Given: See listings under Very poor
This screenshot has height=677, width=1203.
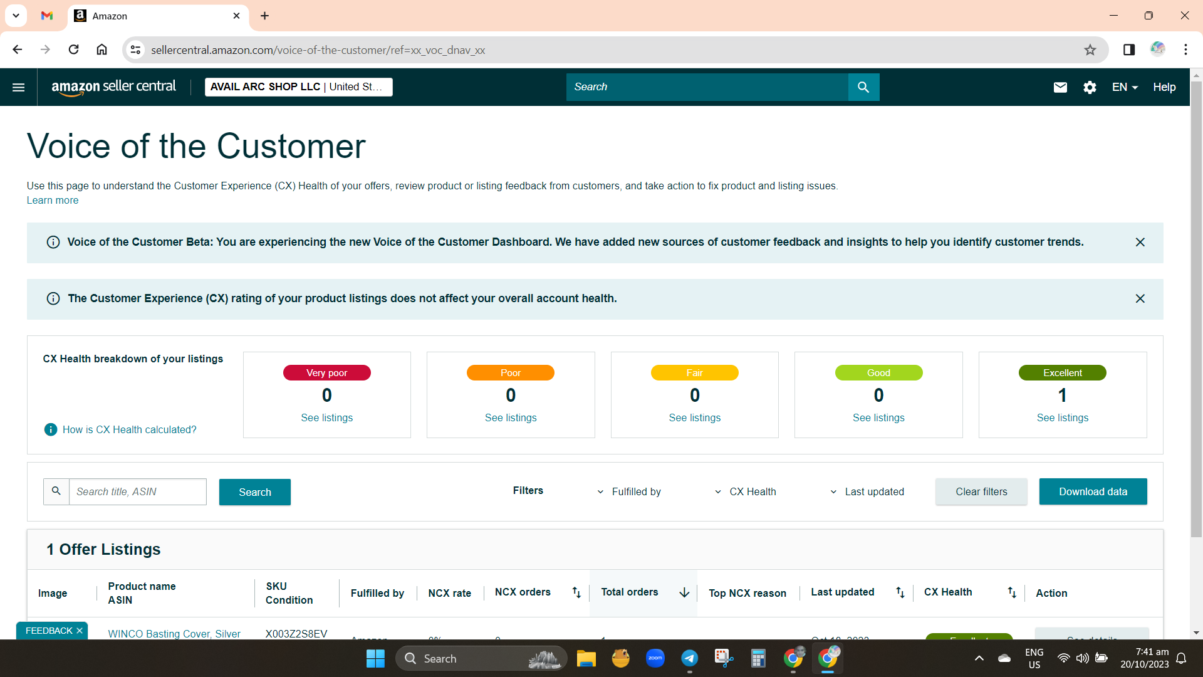Looking at the screenshot, I should click(327, 417).
